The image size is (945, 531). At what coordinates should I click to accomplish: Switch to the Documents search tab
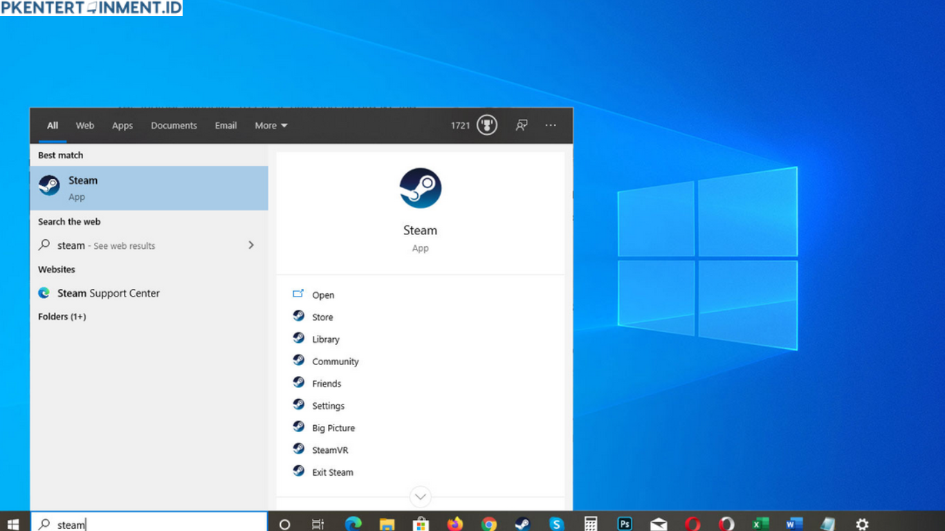(x=174, y=125)
